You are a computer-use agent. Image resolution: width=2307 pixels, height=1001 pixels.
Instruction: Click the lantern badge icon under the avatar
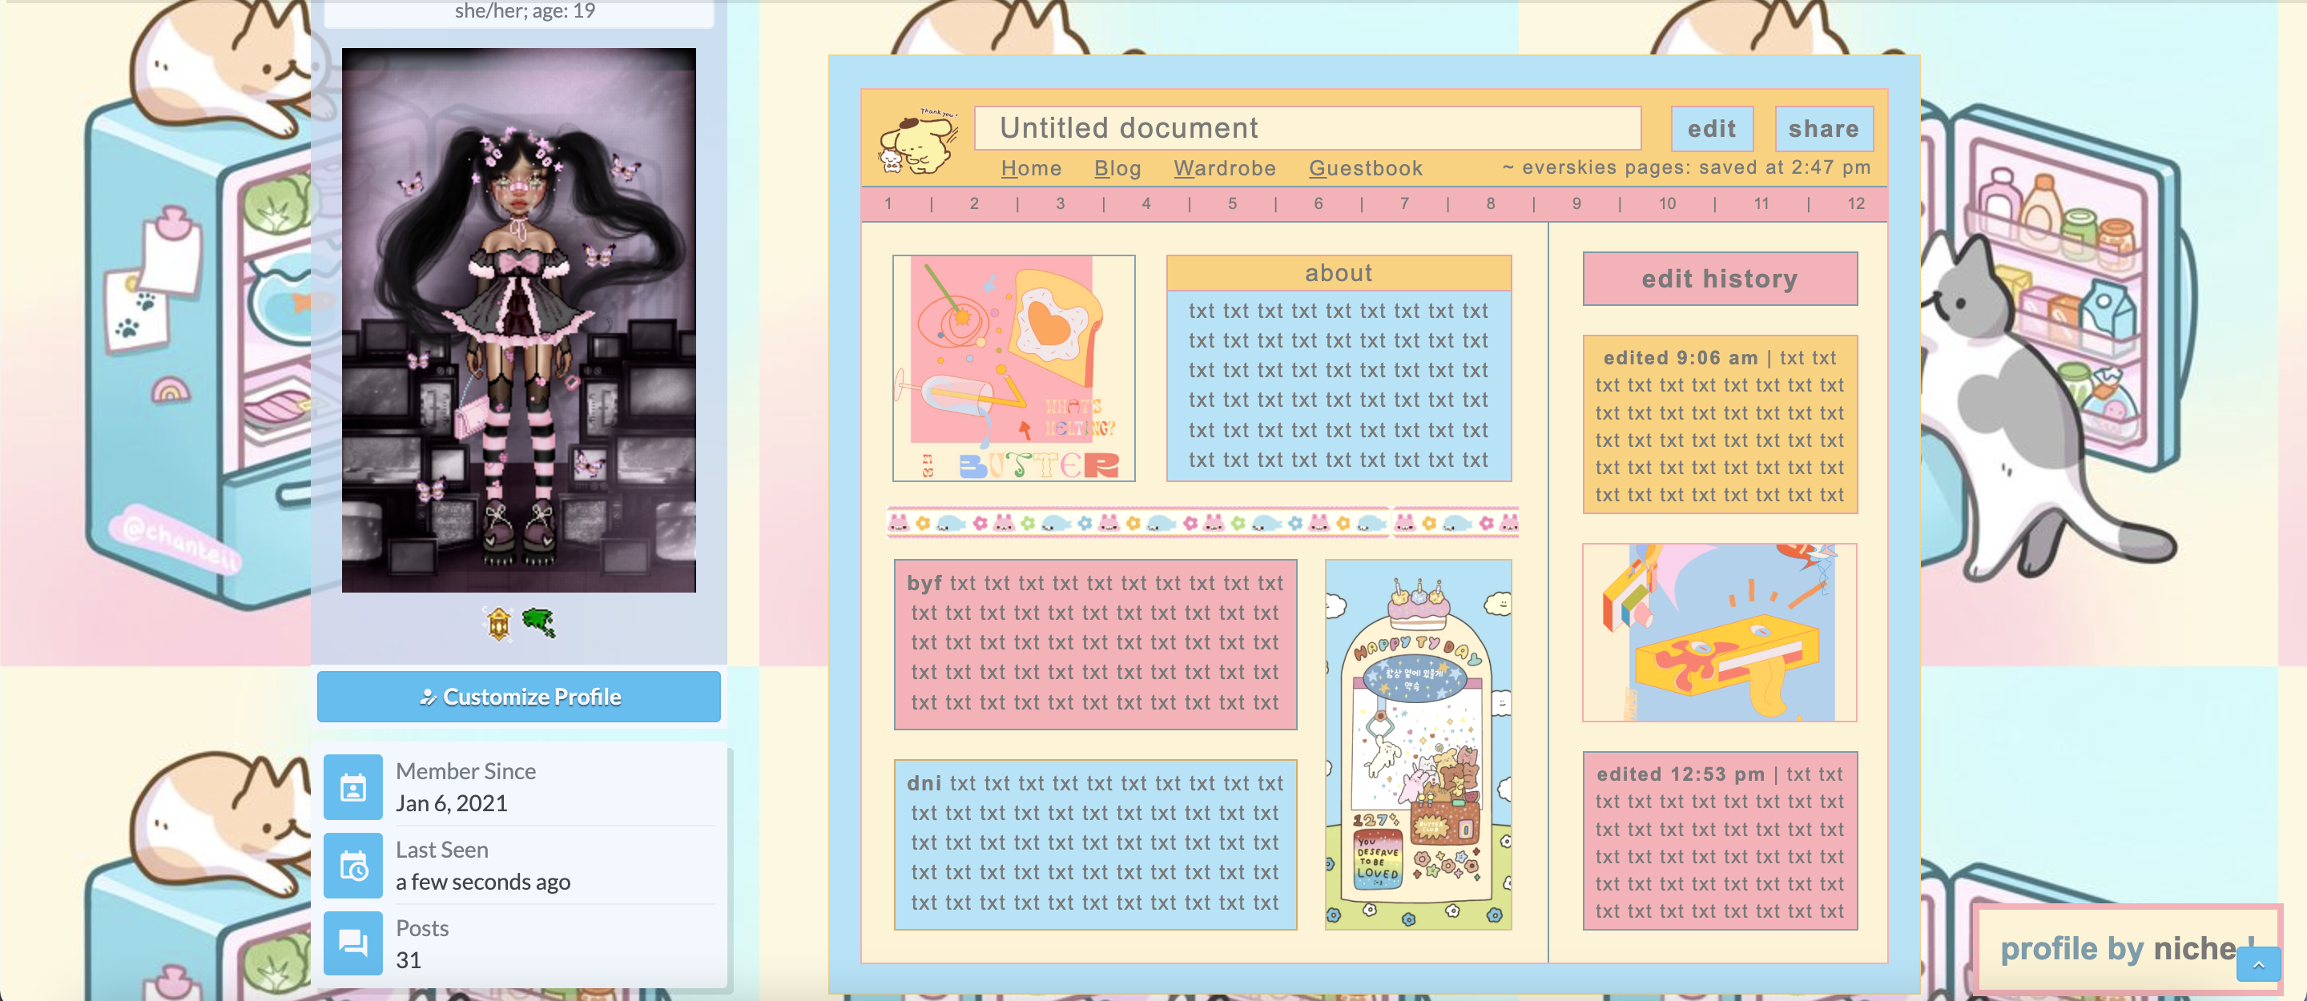click(499, 623)
